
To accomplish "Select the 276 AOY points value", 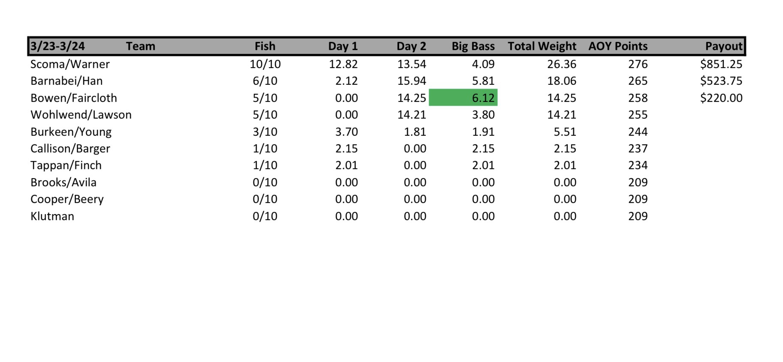I will coord(638,64).
